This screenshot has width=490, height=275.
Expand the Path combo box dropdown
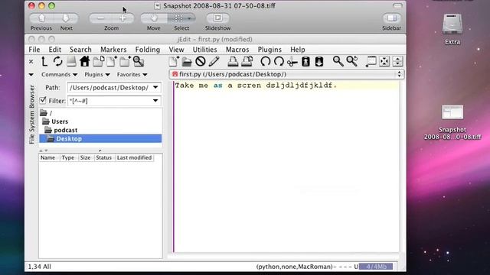click(155, 88)
